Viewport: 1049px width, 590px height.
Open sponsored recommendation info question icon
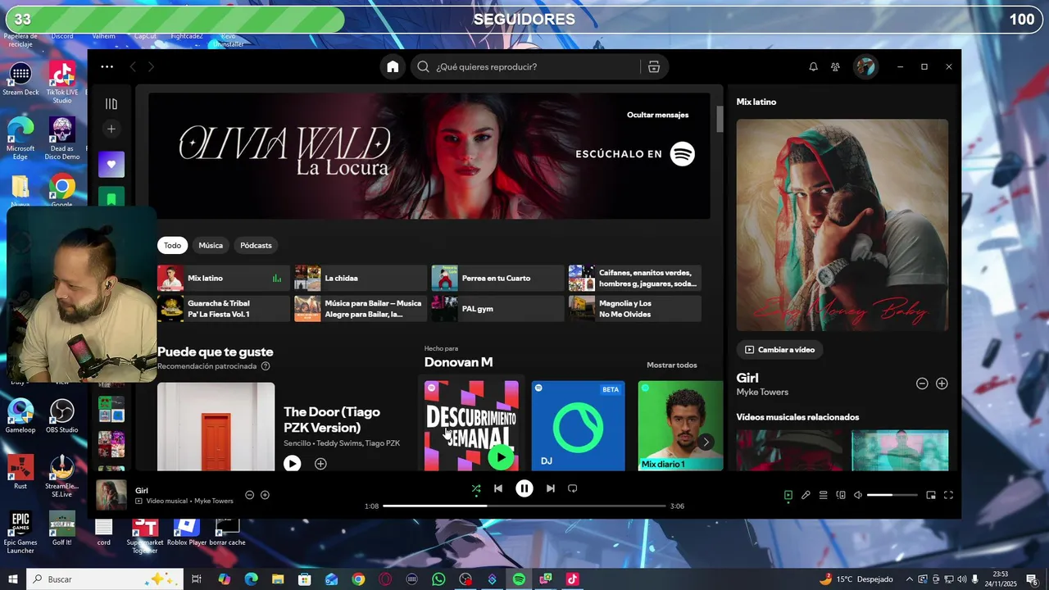(266, 366)
